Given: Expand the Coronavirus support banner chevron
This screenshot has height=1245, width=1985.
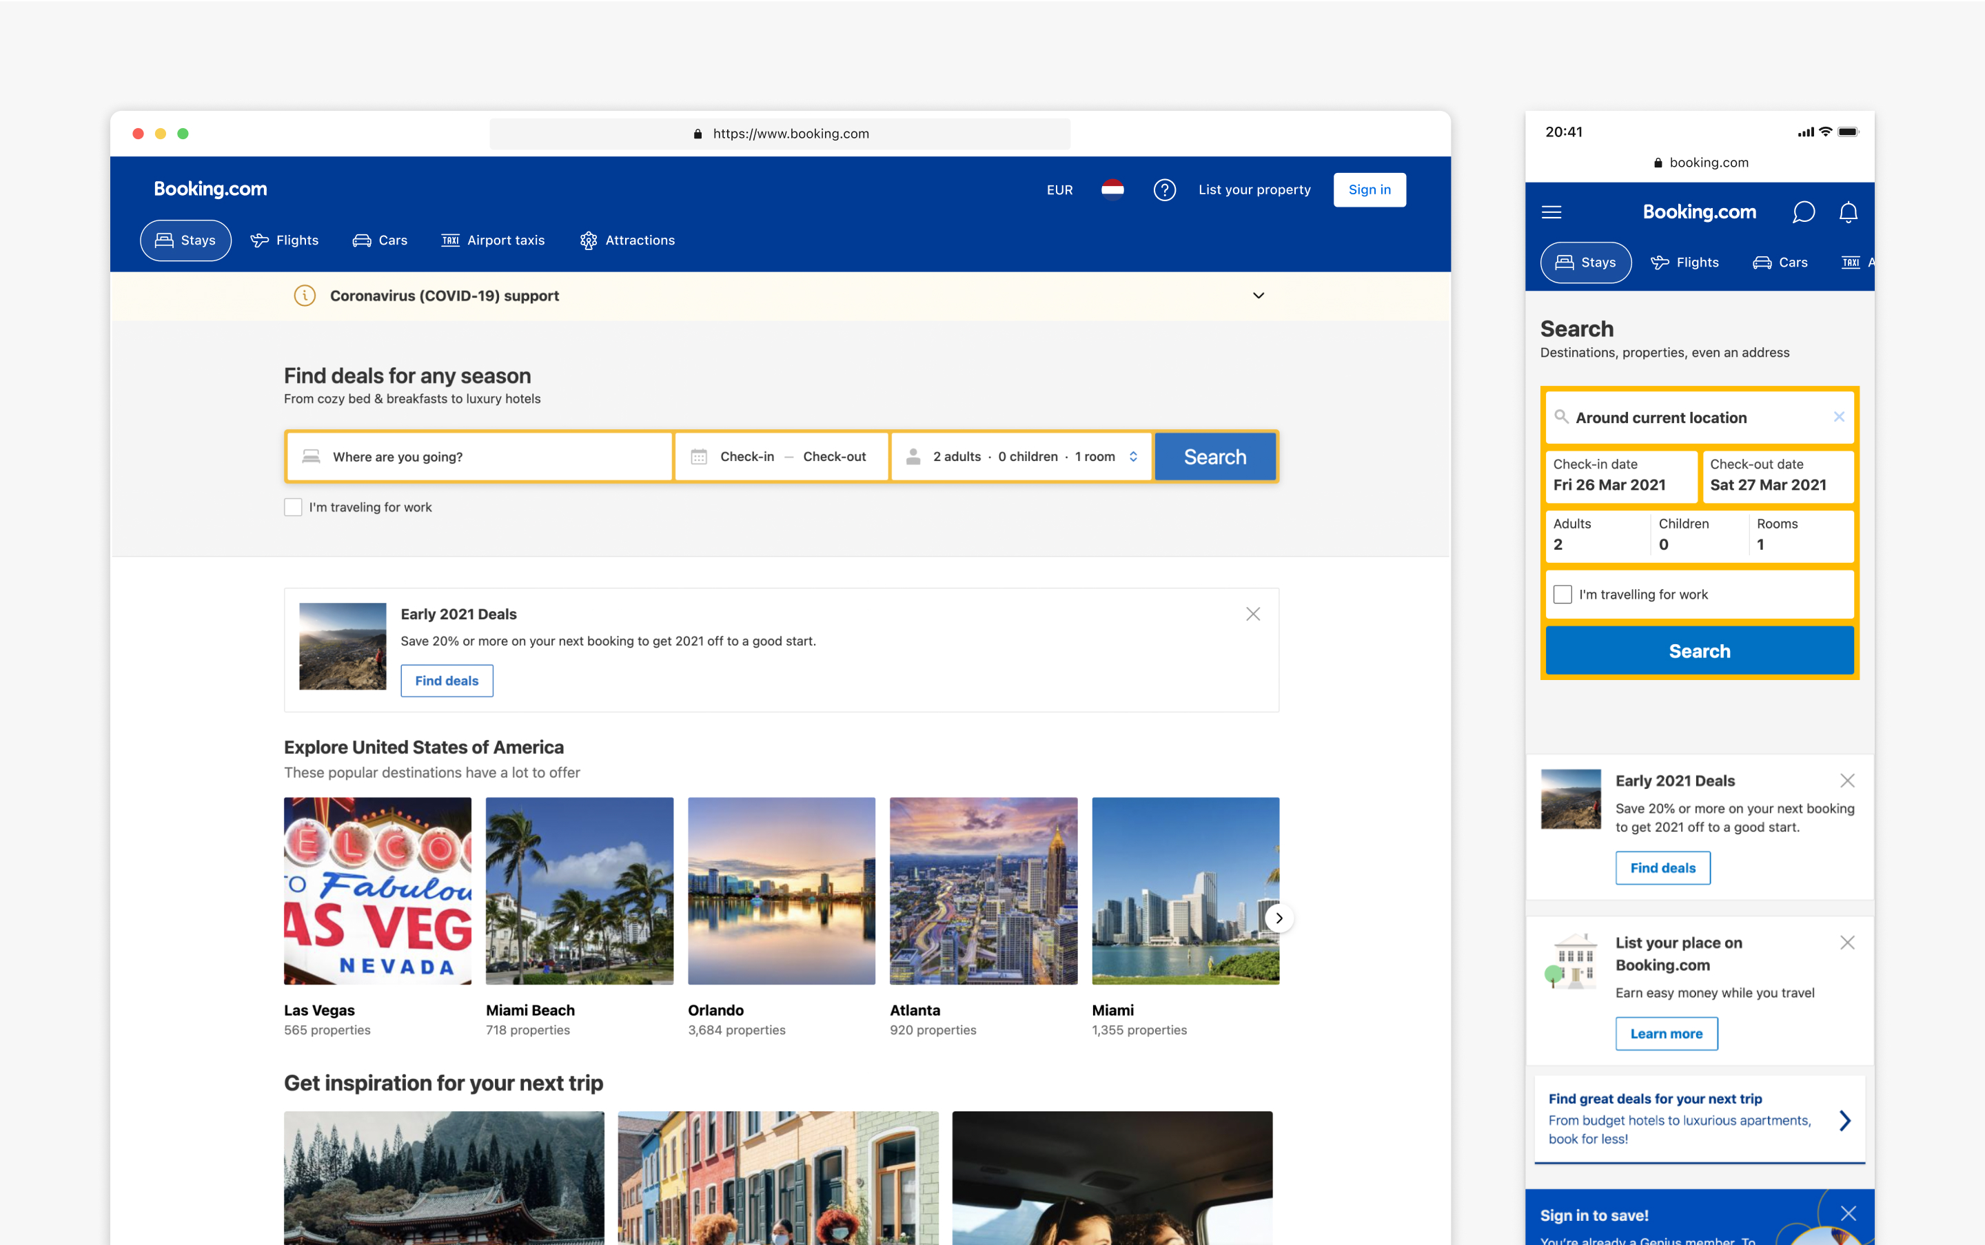Looking at the screenshot, I should point(1259,296).
